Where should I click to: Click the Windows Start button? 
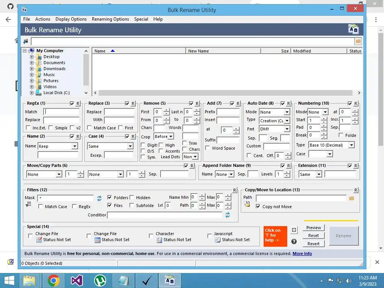pyautogui.click(x=9, y=280)
